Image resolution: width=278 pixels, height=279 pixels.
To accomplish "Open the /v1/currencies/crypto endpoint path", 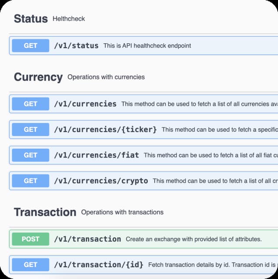I will pyautogui.click(x=101, y=181).
